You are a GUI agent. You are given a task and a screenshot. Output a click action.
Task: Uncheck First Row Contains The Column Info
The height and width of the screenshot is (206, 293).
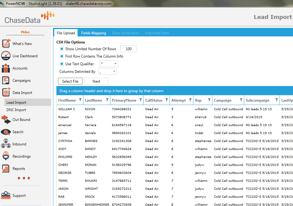(62, 56)
